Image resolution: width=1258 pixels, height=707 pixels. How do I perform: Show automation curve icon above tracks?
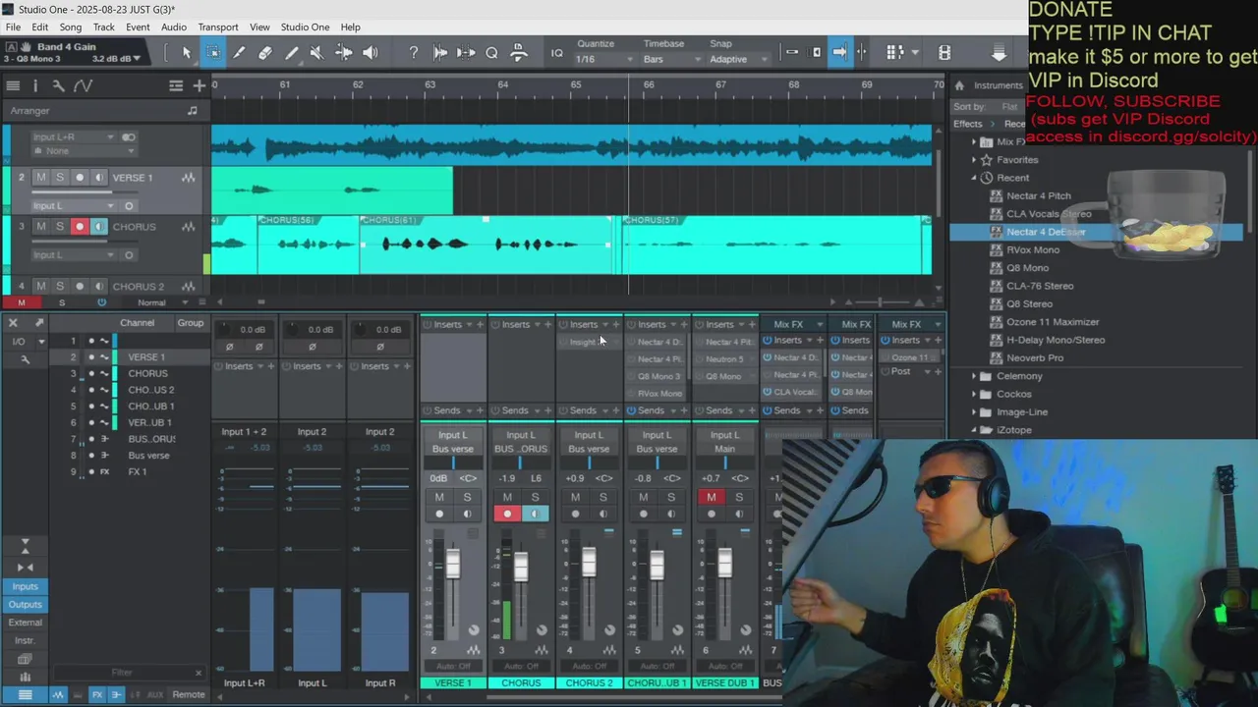[x=83, y=85]
